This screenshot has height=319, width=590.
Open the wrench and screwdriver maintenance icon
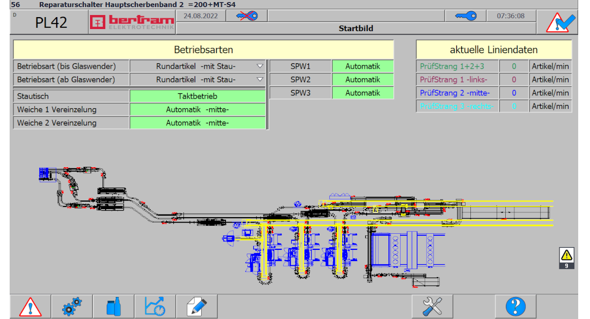(x=432, y=307)
